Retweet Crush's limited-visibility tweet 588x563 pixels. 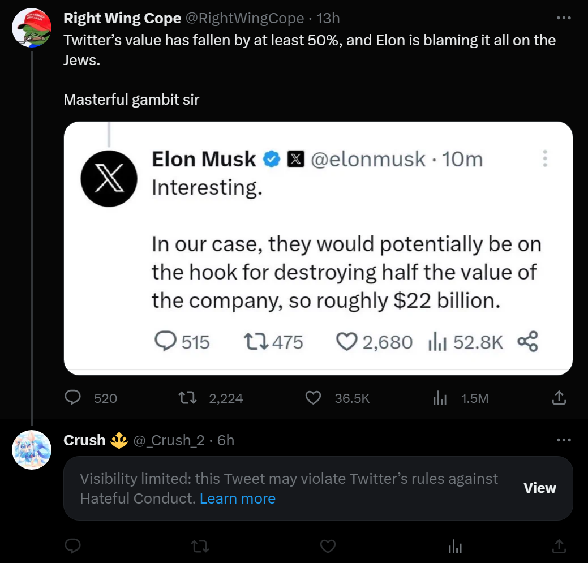click(x=200, y=547)
